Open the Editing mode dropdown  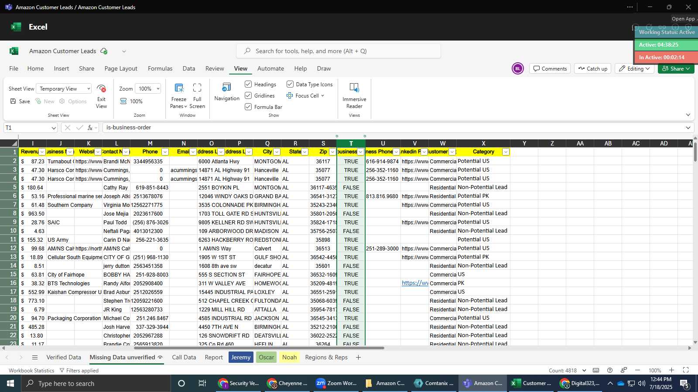[634, 69]
